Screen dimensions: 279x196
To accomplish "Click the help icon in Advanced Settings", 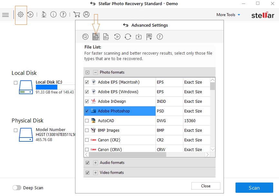I will pos(160,37).
